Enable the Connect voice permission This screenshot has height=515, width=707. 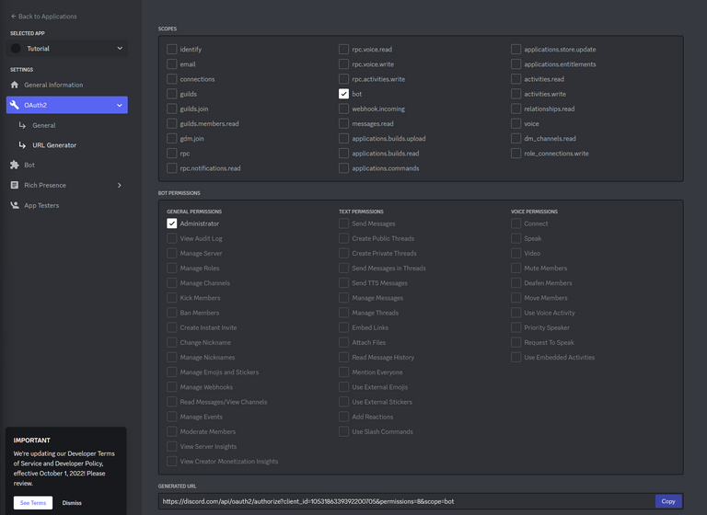516,223
